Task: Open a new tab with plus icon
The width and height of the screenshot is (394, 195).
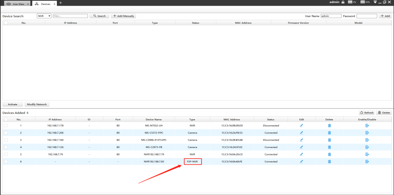Action: pyautogui.click(x=60, y=3)
